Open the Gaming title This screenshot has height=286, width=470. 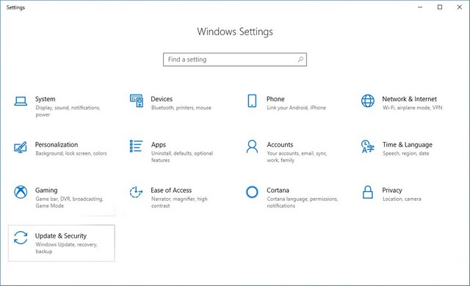pyautogui.click(x=46, y=190)
